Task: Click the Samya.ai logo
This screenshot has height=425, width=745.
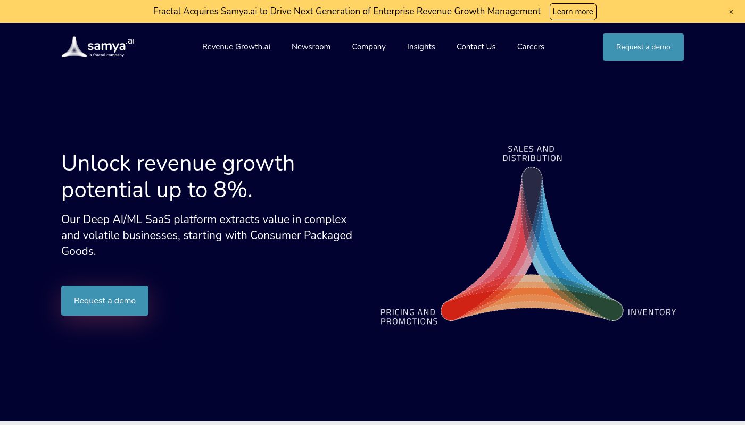Action: pos(98,47)
